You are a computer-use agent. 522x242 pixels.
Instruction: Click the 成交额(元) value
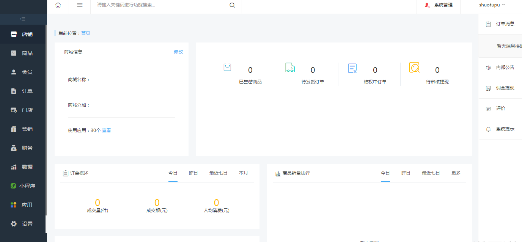coord(157,203)
